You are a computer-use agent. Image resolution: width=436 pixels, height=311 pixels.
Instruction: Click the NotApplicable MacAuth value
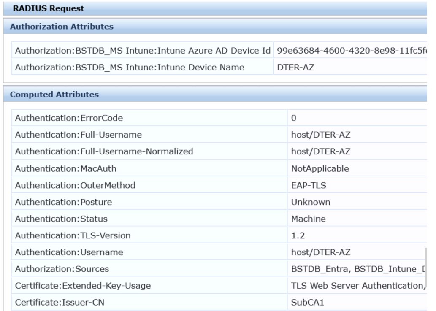(320, 168)
